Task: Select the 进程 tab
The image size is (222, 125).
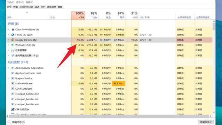Action: click(x=9, y=7)
